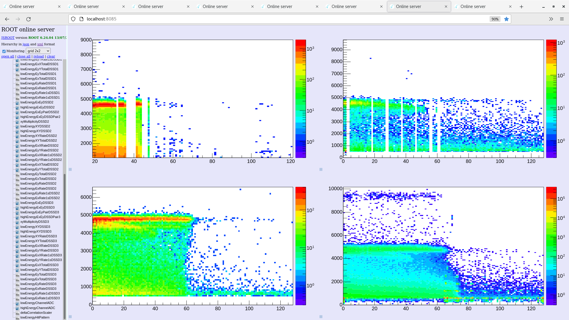Click the browser back arrow
Screen dimensions: 569x320
[x=7, y=19]
